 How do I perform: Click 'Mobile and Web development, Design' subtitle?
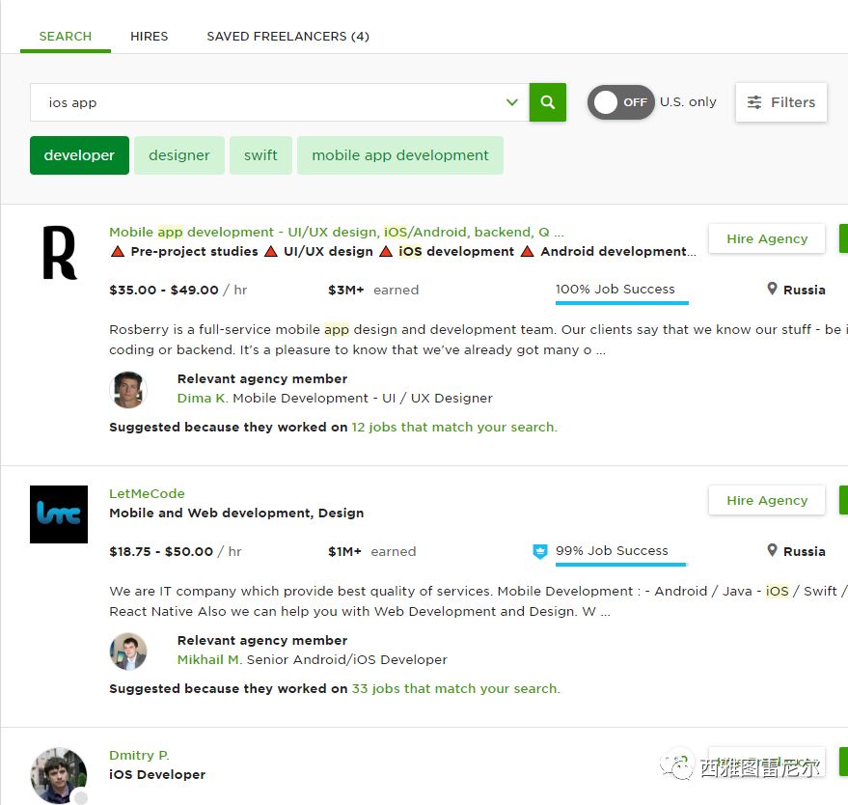pyautogui.click(x=236, y=513)
